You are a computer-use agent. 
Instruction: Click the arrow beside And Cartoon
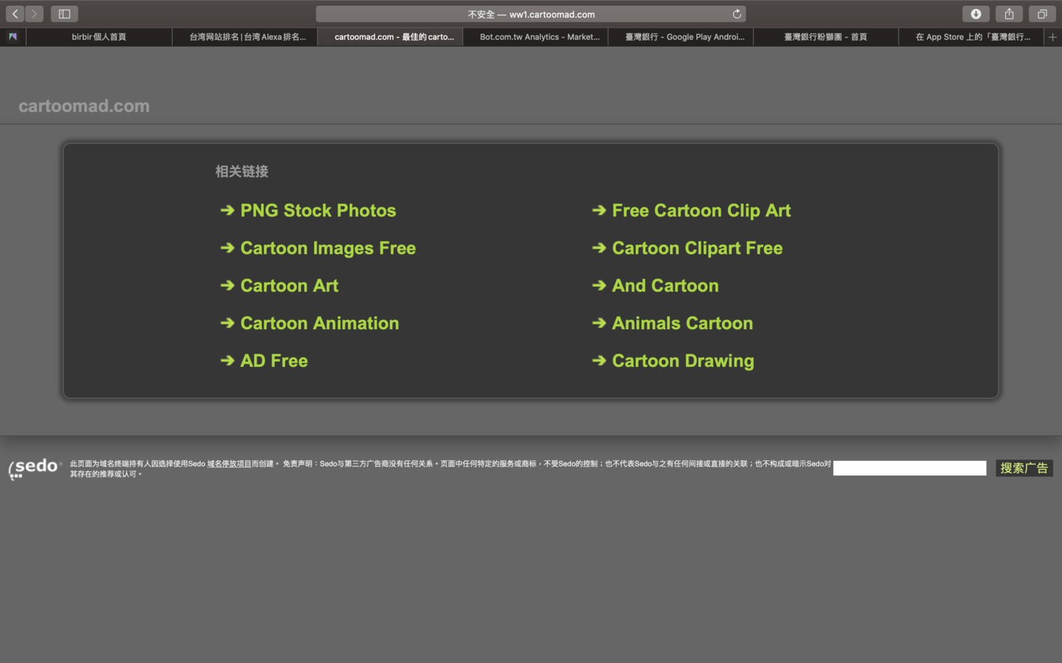(599, 286)
